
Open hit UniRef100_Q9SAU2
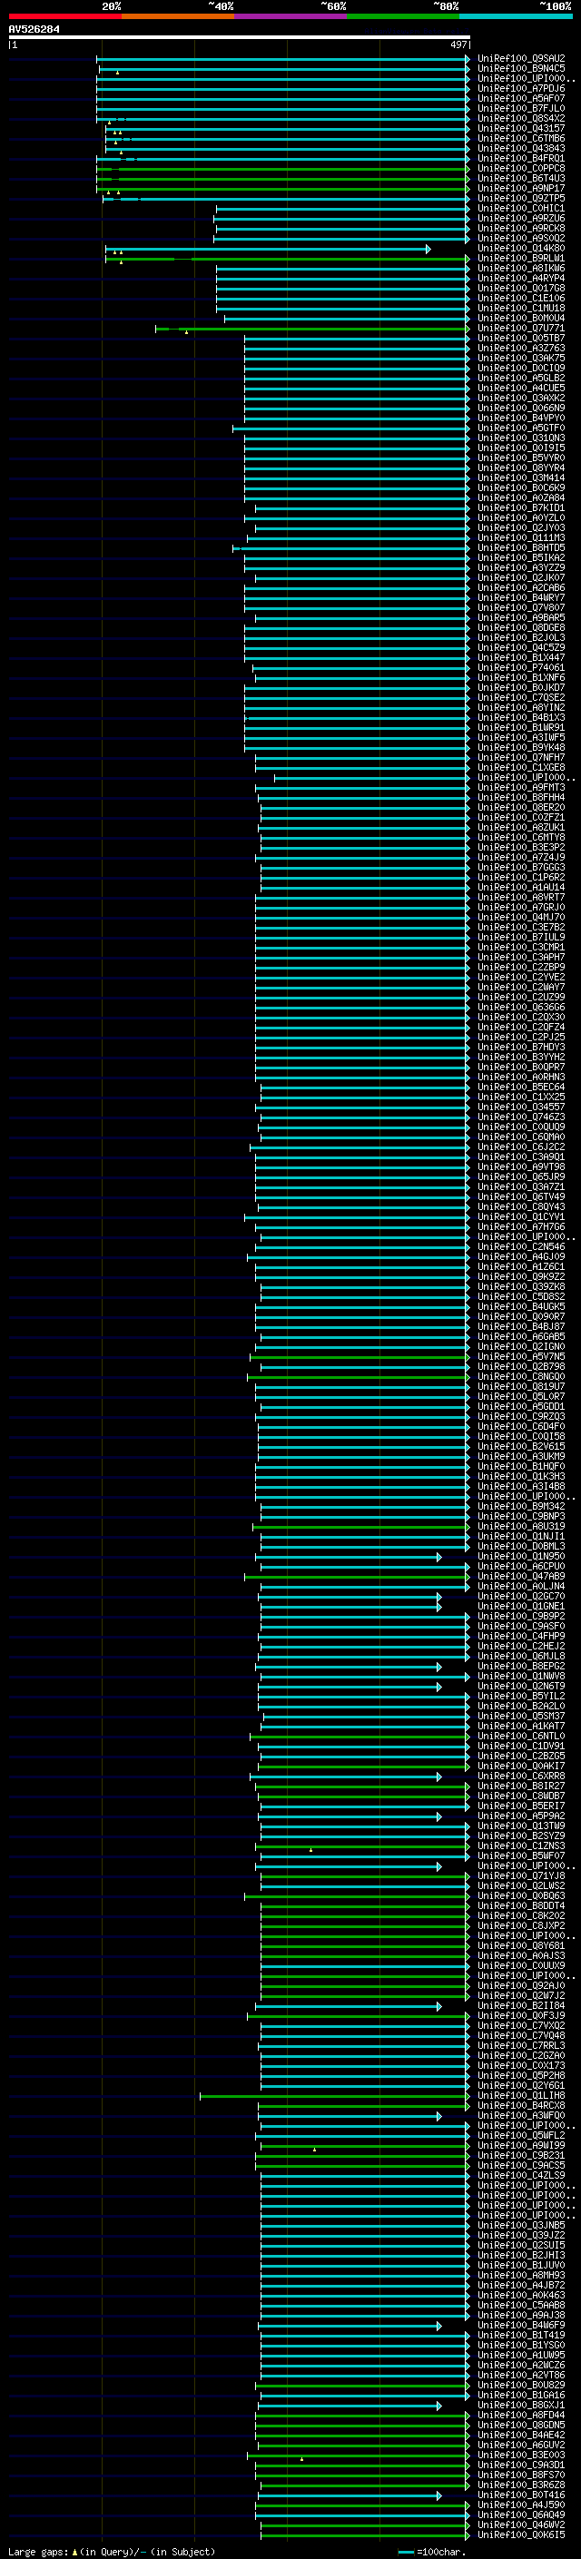point(521,59)
